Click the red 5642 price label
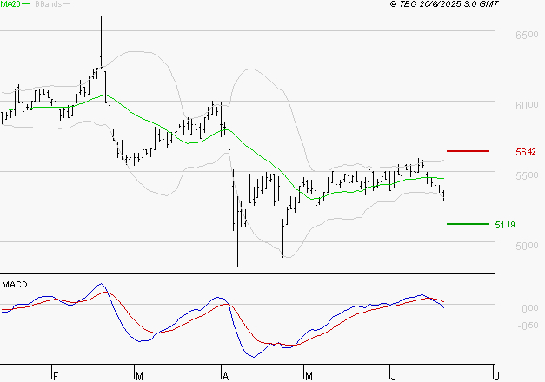The image size is (545, 382). 524,152
